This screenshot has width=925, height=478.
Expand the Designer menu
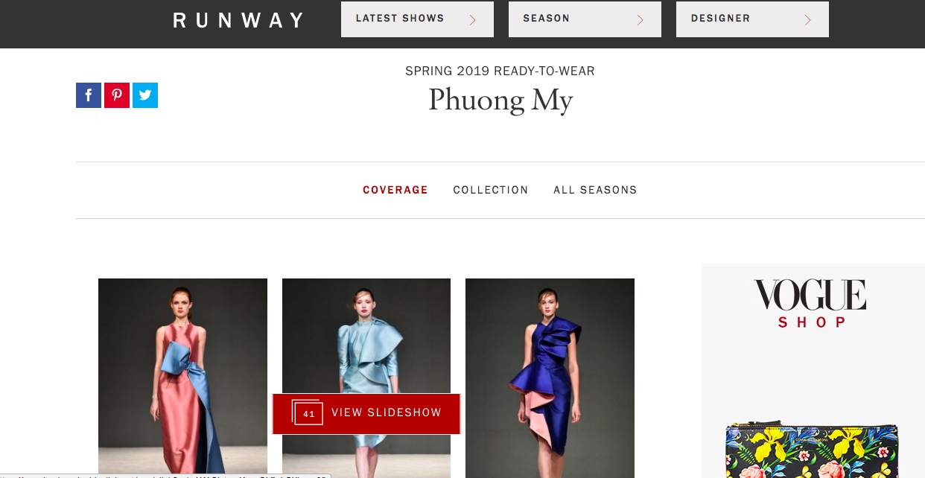click(x=752, y=19)
